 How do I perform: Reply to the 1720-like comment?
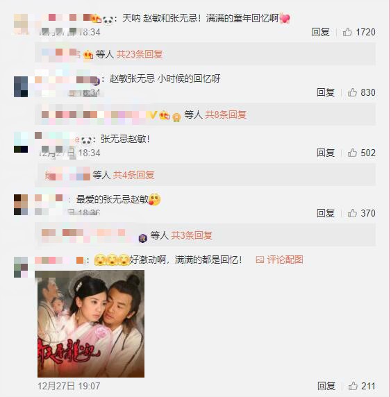pos(321,32)
